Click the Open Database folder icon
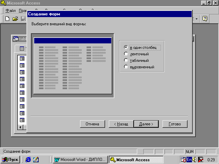This screenshot has height=164, width=219. point(15,19)
